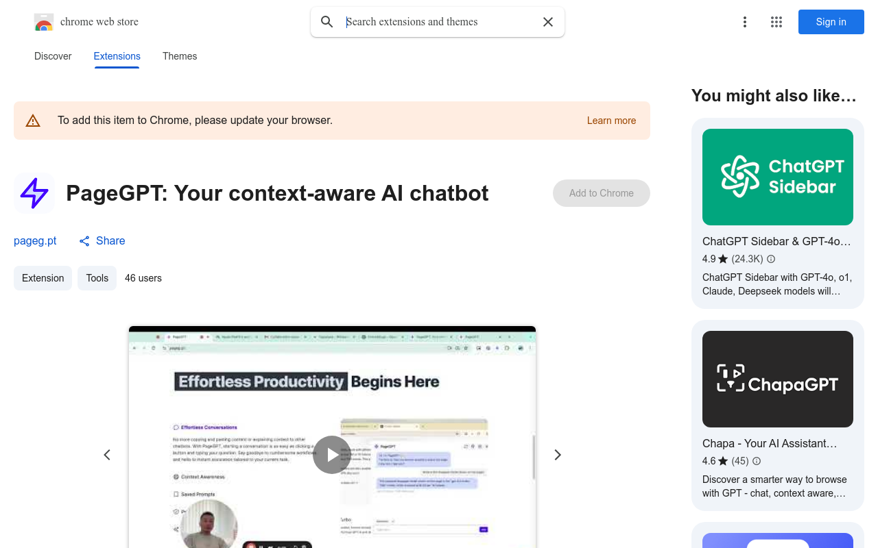Switch to the Discover tab

53,56
